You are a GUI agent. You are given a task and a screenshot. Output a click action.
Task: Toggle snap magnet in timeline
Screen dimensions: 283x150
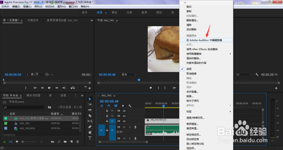[109, 106]
